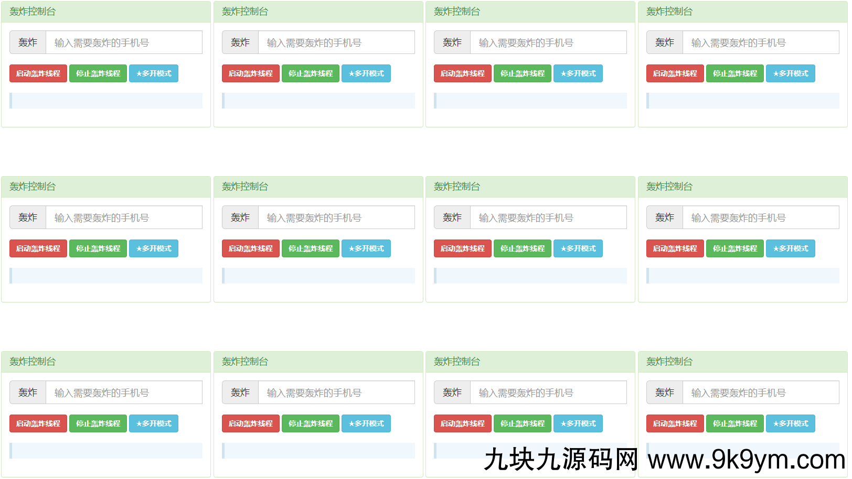Click 启动轰炸线程 in row two, second panel
Screen dimensions: 852x479
point(250,248)
